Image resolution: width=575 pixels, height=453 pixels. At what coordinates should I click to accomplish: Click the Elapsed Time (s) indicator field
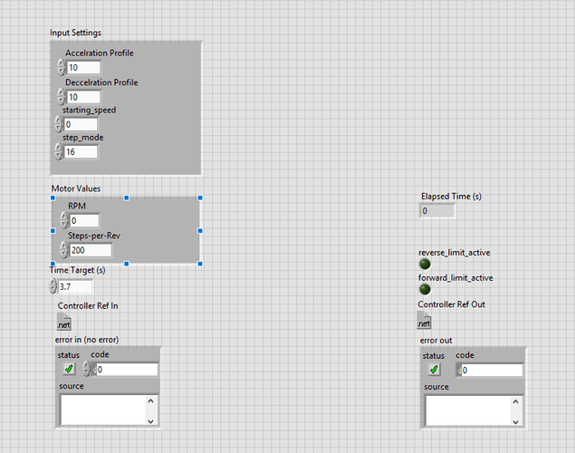coord(436,211)
